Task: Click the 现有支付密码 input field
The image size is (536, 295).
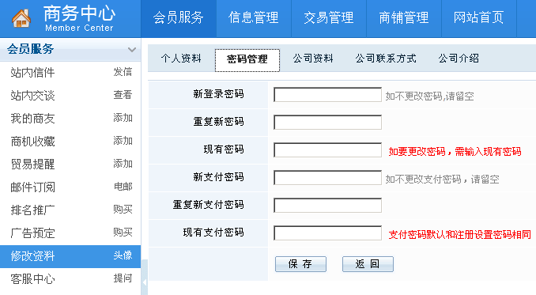Action: click(327, 233)
